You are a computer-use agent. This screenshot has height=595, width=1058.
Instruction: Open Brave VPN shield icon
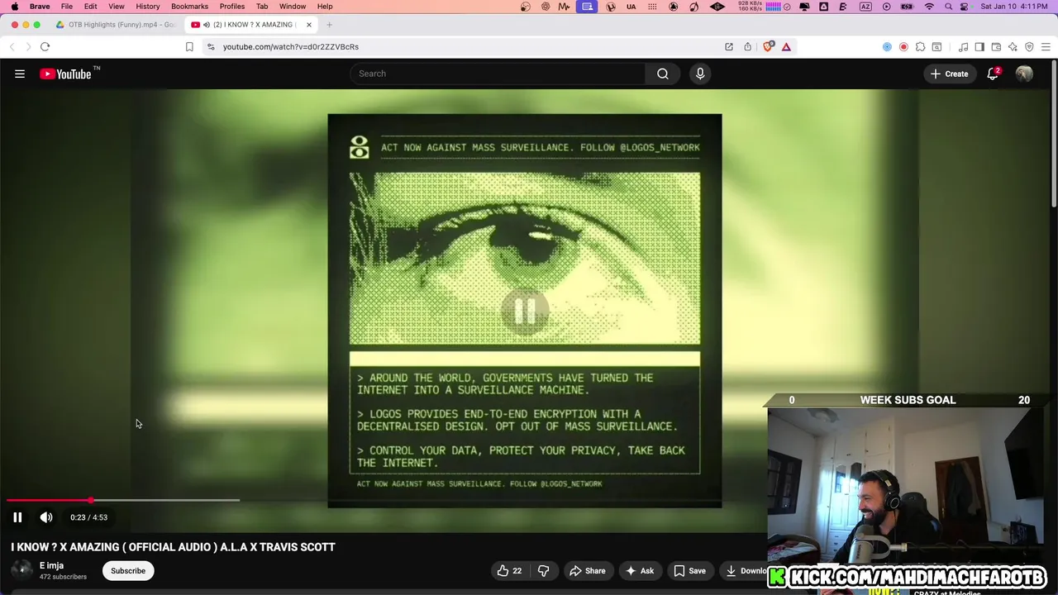[x=1029, y=47]
